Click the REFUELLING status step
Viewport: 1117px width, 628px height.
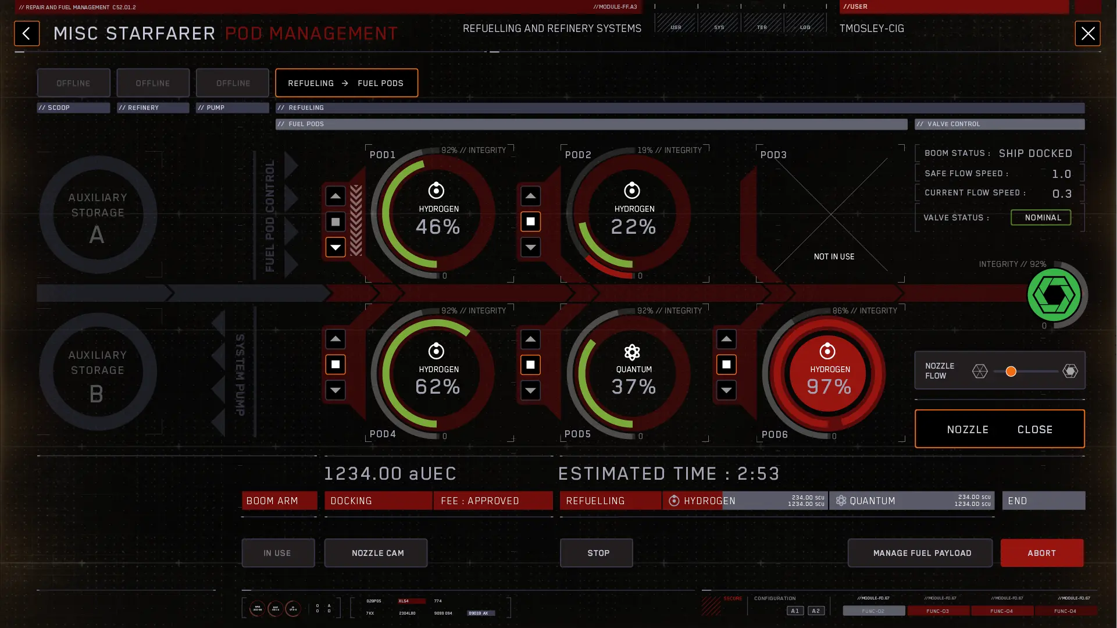(x=611, y=501)
